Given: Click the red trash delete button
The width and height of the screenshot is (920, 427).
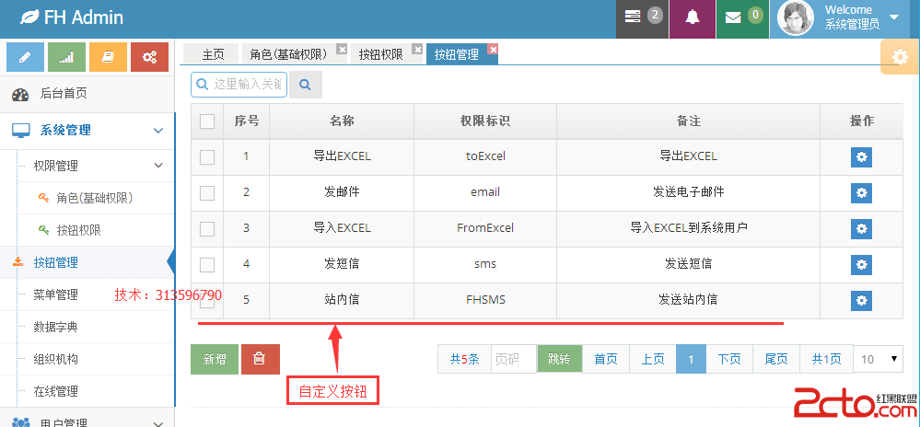Looking at the screenshot, I should pos(260,359).
